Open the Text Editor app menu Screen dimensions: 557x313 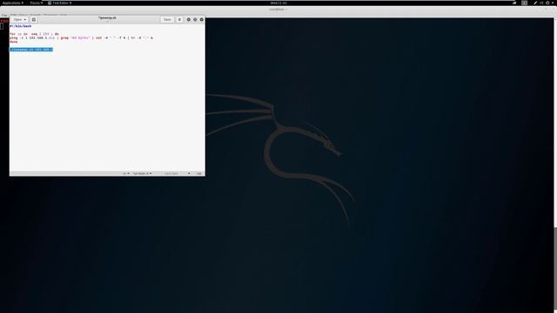(60, 3)
